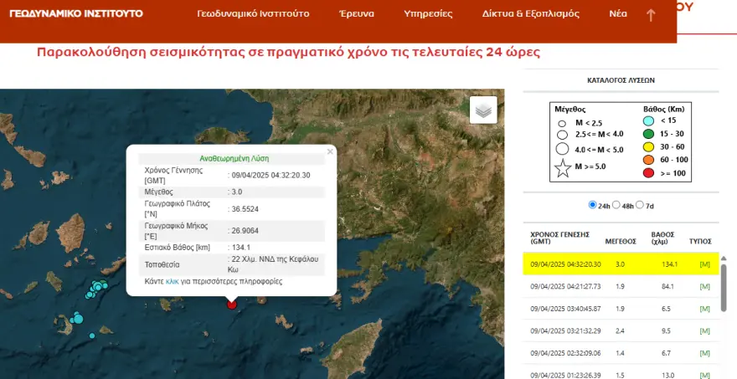Click the cyan marker cluster near Santorini

[x=97, y=289]
